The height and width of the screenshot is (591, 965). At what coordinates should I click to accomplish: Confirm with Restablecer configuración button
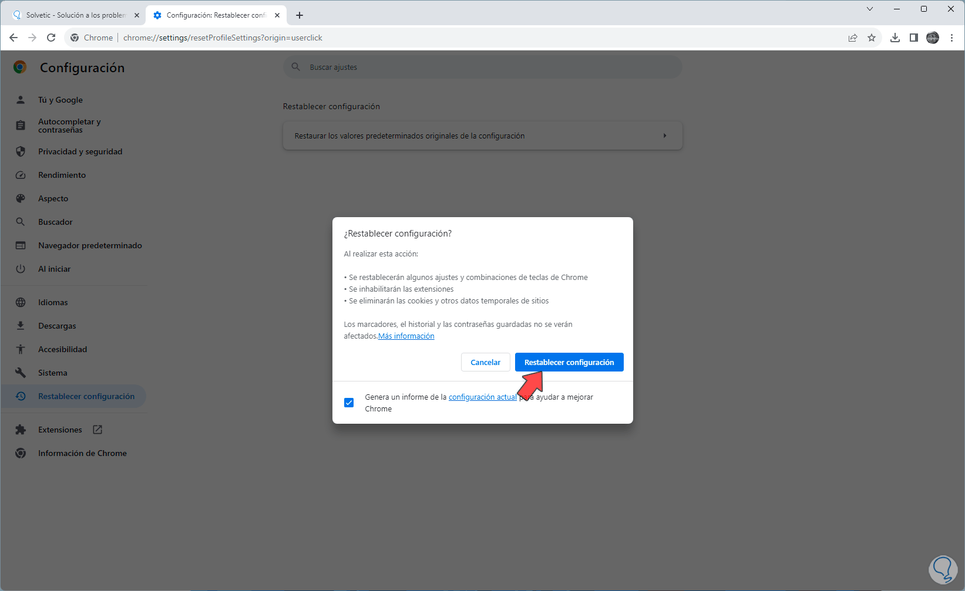pyautogui.click(x=569, y=362)
